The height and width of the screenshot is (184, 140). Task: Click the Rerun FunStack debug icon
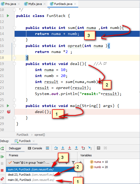(x=2, y=149)
